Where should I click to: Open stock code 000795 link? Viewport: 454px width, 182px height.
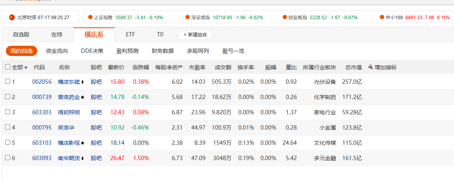pyautogui.click(x=42, y=128)
